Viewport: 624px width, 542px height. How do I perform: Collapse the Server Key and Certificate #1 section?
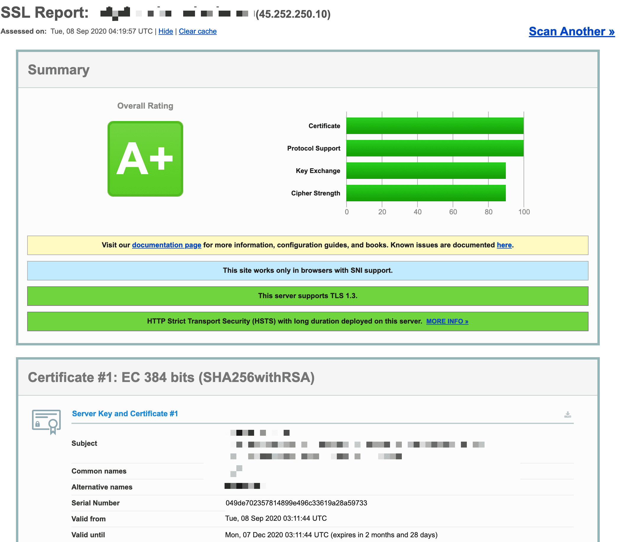tap(125, 414)
